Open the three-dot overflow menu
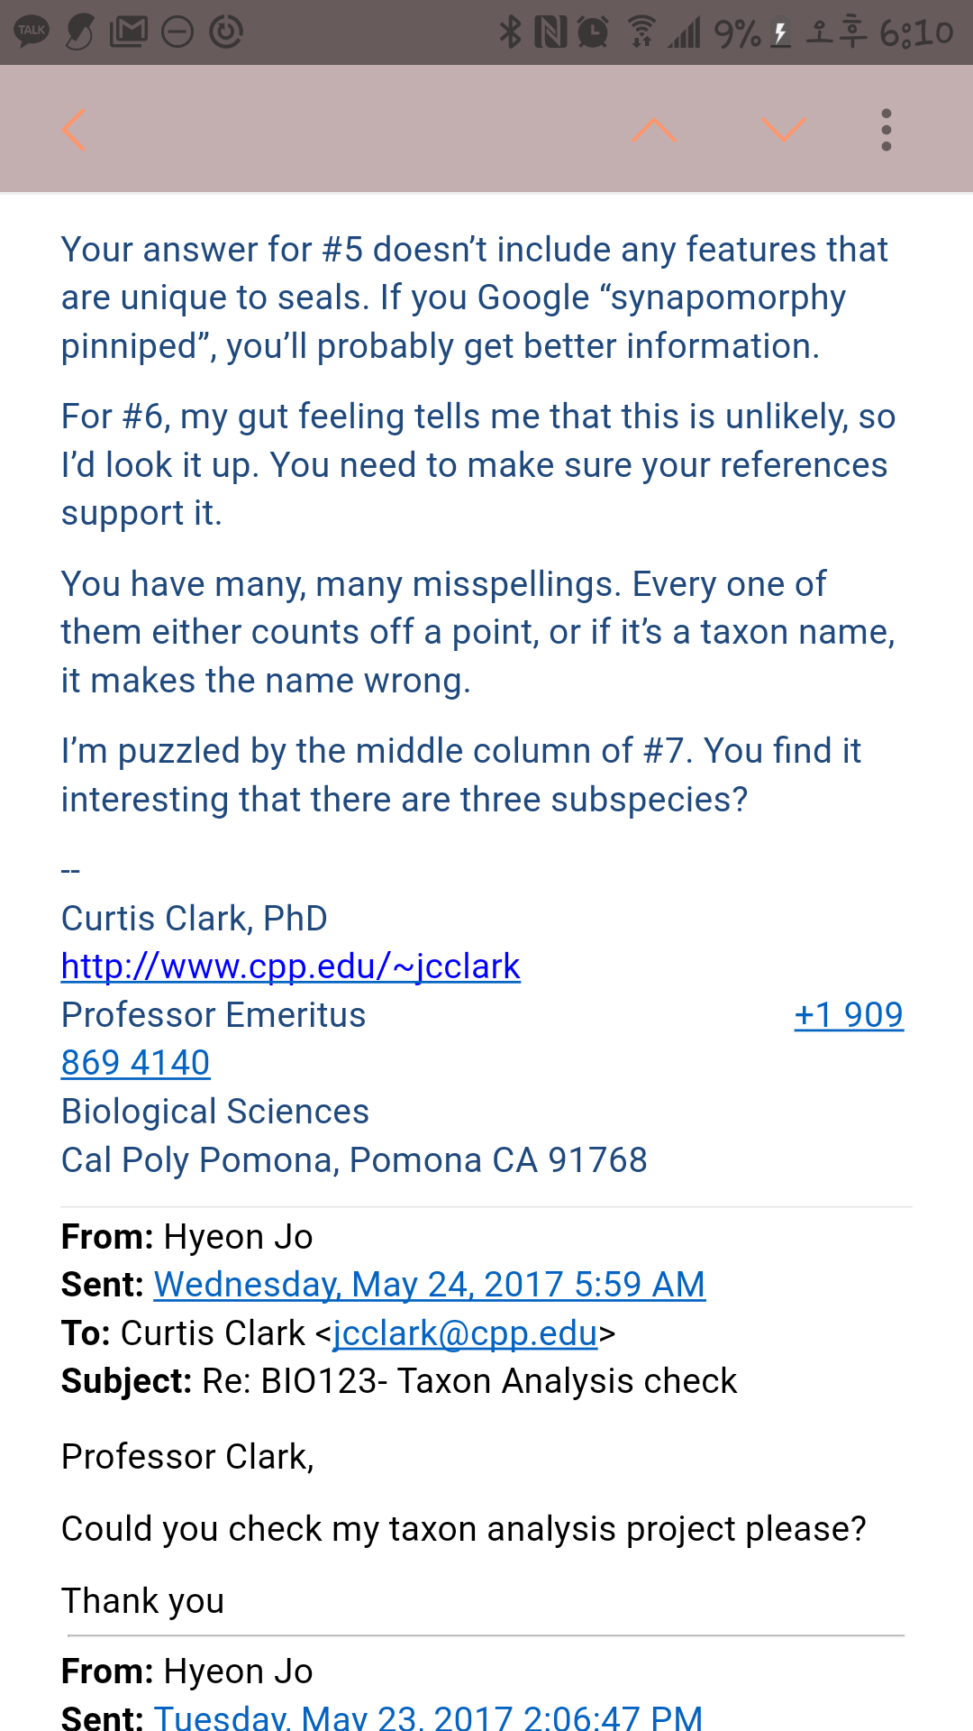The height and width of the screenshot is (1731, 973). point(887,130)
